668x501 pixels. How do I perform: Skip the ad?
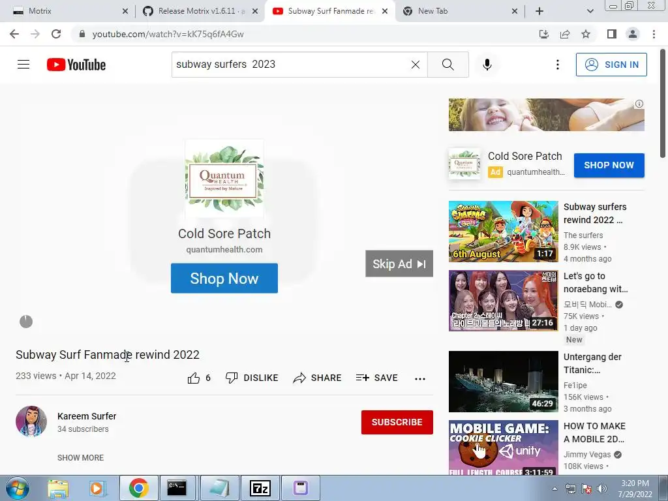tap(399, 264)
